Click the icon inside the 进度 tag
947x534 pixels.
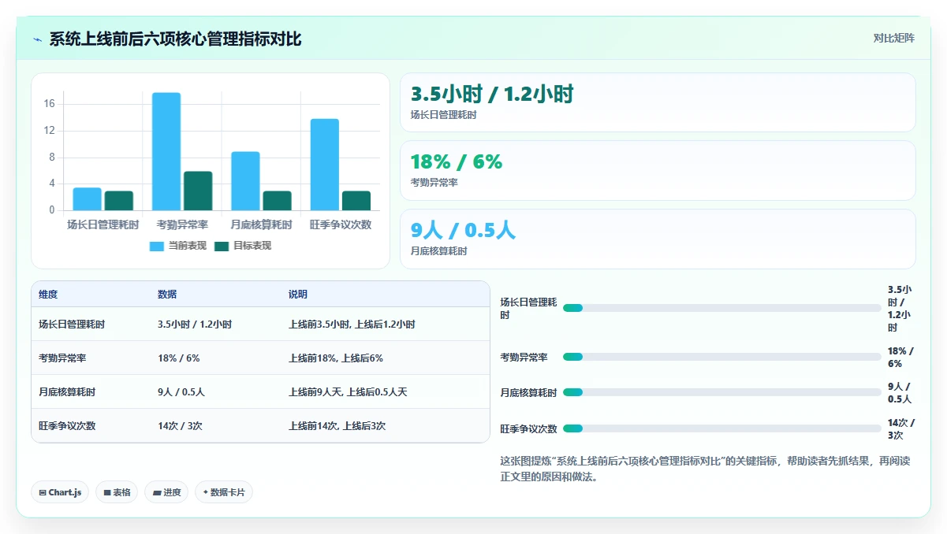point(157,493)
